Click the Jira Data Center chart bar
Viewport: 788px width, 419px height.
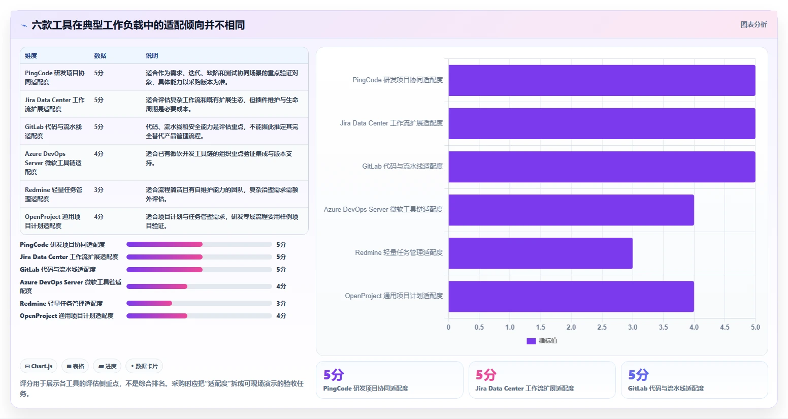[x=602, y=123]
